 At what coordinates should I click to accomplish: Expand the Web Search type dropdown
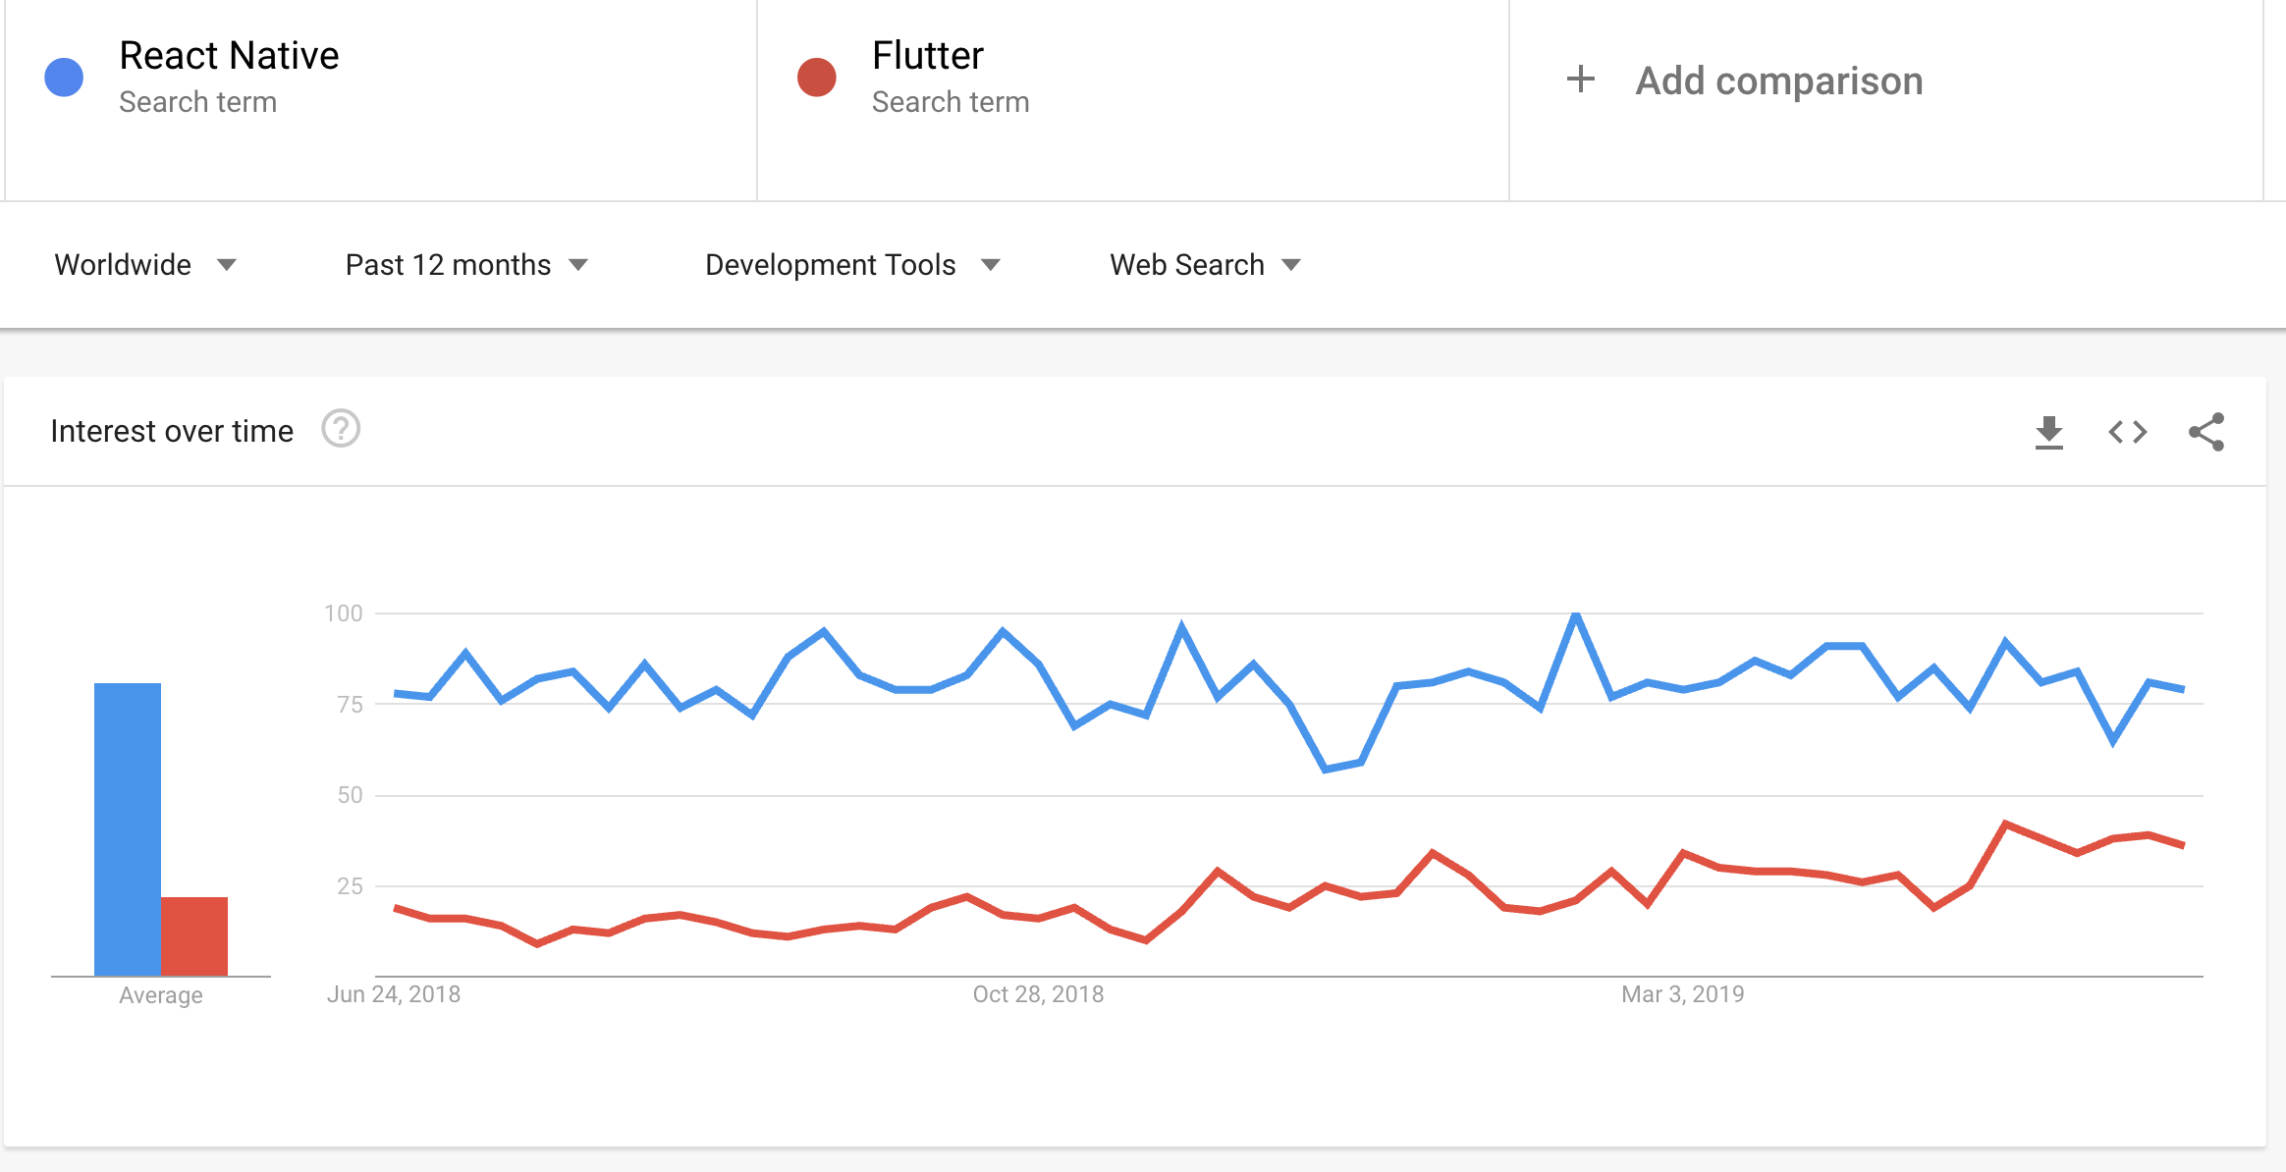pyautogui.click(x=1205, y=265)
